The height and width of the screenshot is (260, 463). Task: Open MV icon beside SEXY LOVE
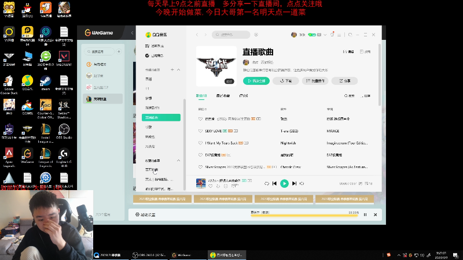tap(236, 131)
